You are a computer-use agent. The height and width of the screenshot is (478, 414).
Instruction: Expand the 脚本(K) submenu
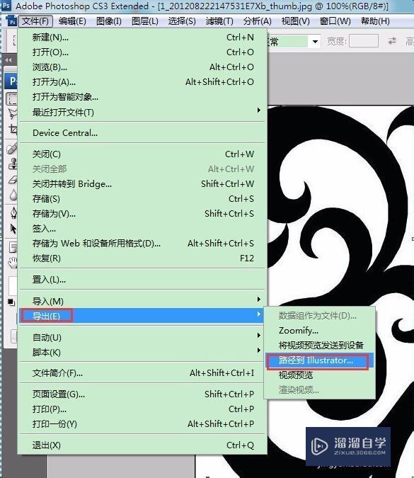(143, 353)
